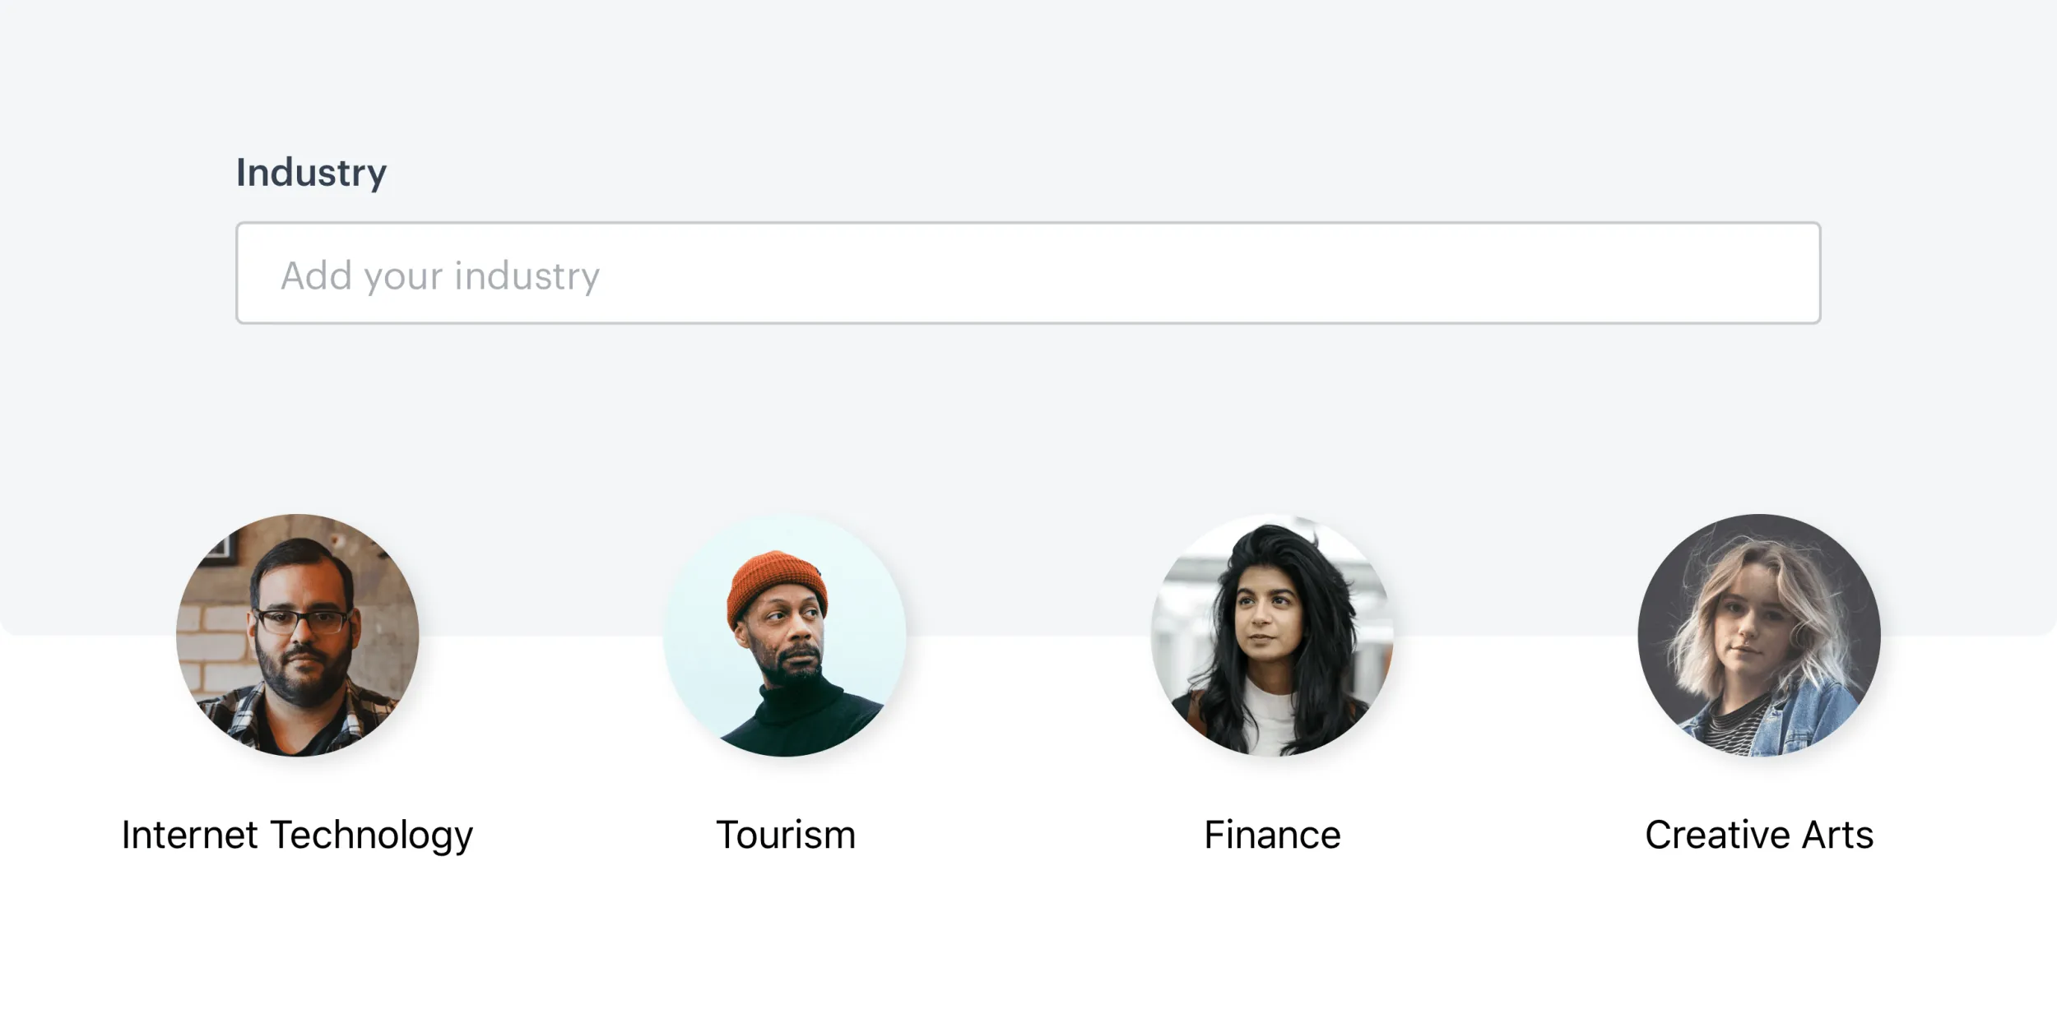Select the Internet Technology avatar photo
2057x1028 pixels.
(298, 635)
